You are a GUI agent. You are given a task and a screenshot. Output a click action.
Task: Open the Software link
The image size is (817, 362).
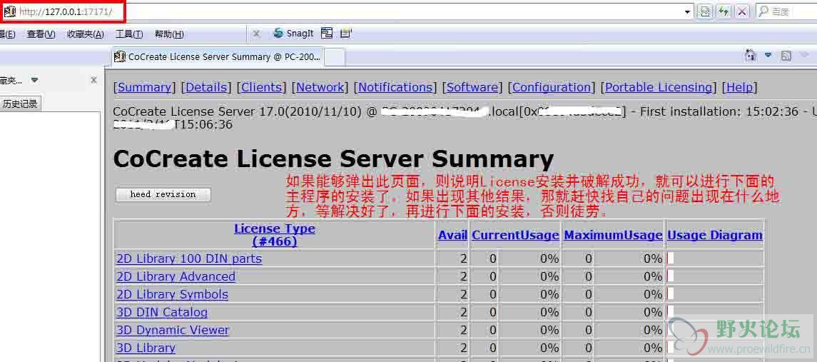coord(472,88)
